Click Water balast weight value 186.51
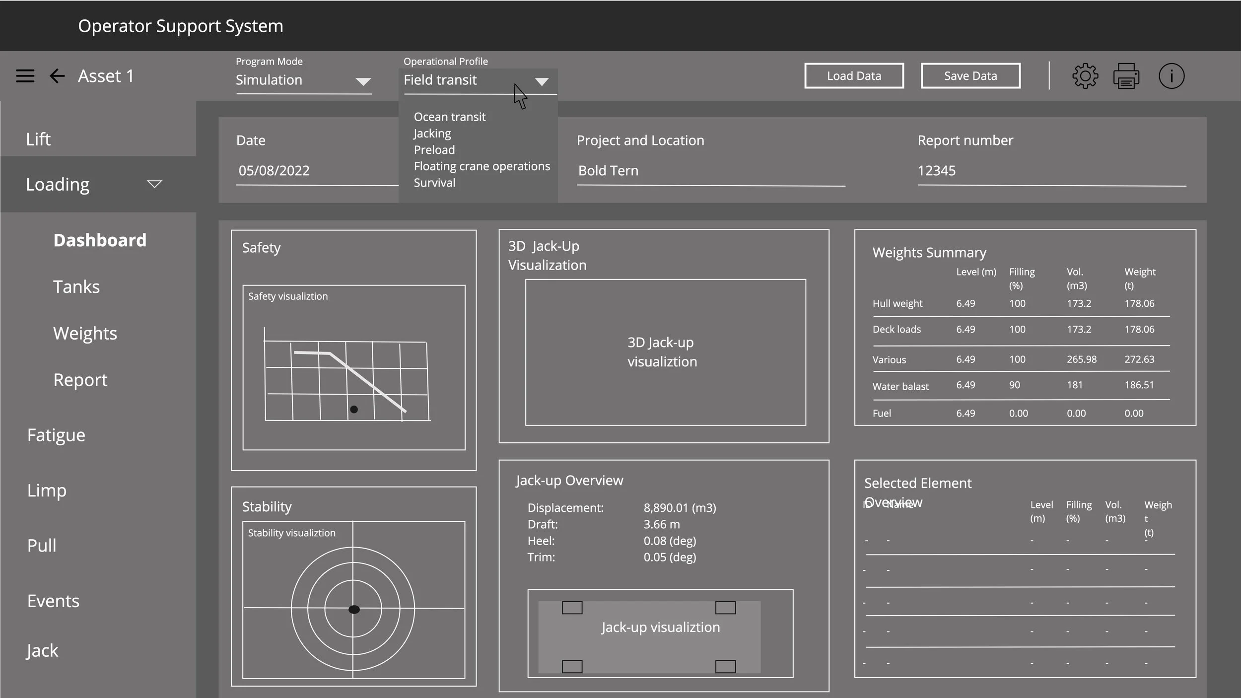This screenshot has width=1241, height=698. pyautogui.click(x=1139, y=385)
